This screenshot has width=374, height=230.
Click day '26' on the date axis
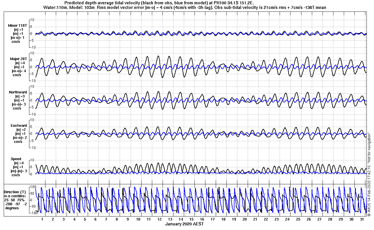(308, 219)
